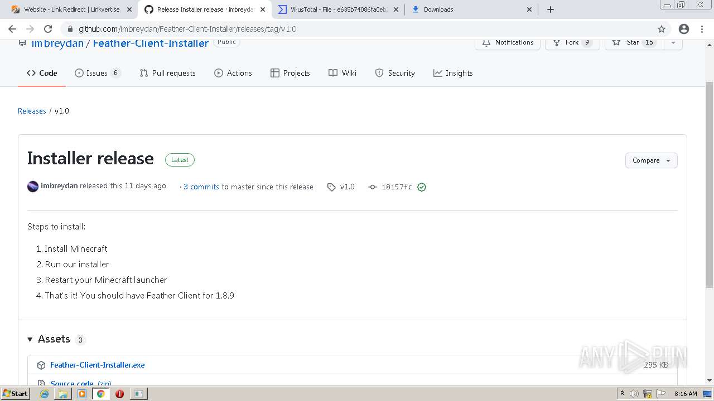
Task: Click the commit icon beside 18157fc
Action: click(x=373, y=187)
